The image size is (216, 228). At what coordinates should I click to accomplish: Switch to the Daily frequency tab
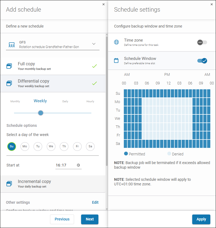[x=65, y=101]
